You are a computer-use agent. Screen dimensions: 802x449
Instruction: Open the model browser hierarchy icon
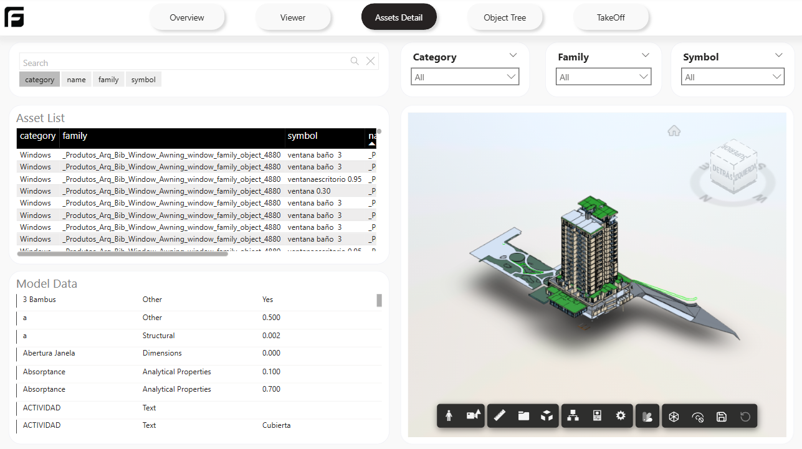point(573,416)
